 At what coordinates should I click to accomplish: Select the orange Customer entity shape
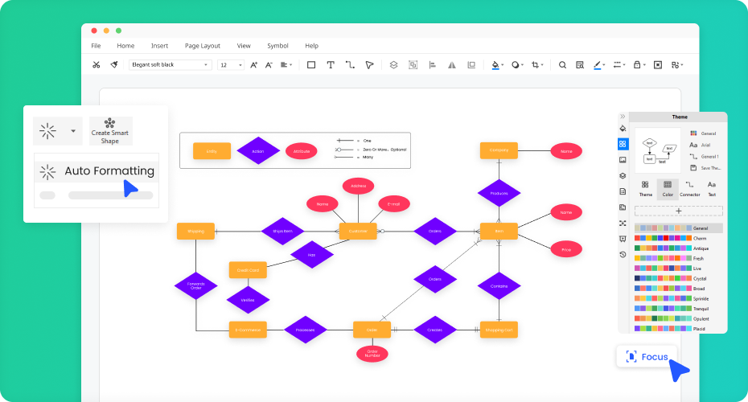[358, 232]
